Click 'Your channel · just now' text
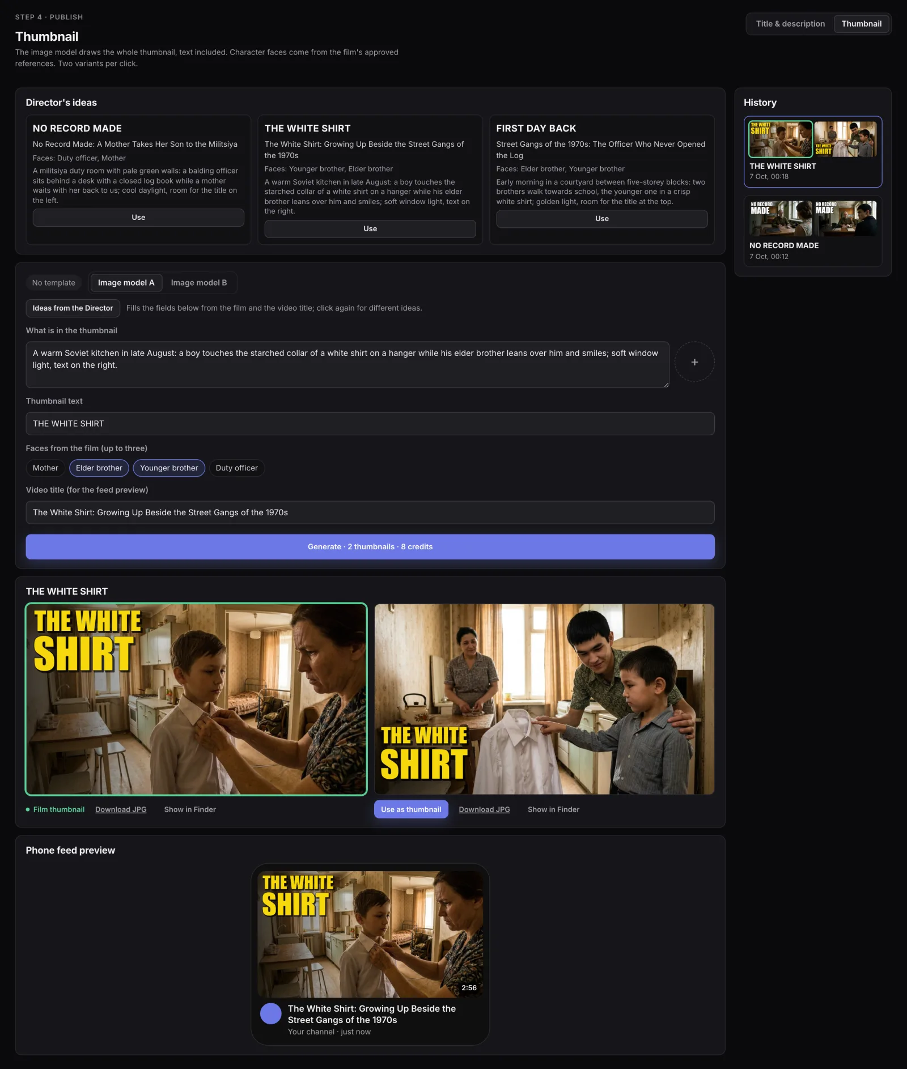Screen dimensions: 907x1069 pyautogui.click(x=329, y=1032)
